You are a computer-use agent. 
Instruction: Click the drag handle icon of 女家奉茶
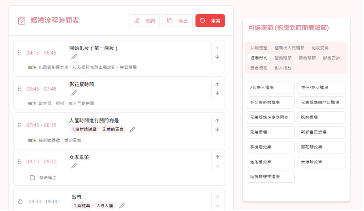(20, 161)
